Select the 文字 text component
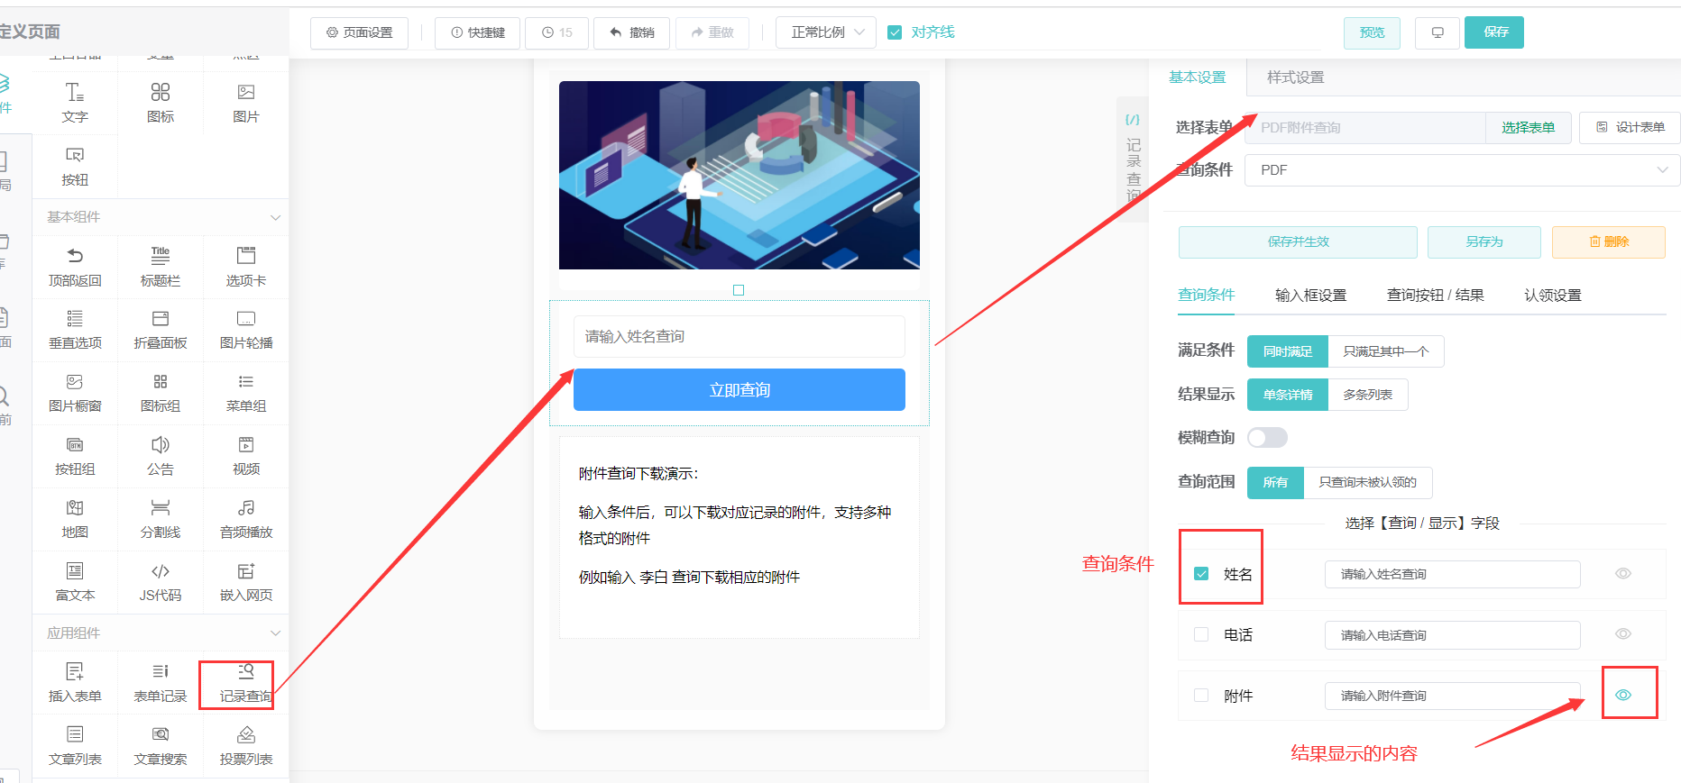 coord(75,103)
